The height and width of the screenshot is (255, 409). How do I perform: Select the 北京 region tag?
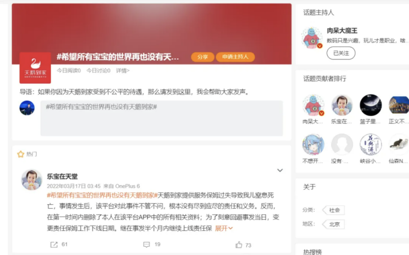tap(334, 224)
